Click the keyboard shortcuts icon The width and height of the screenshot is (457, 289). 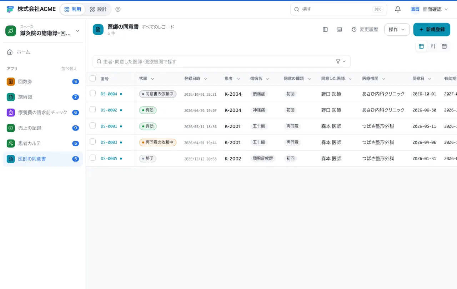click(340, 30)
